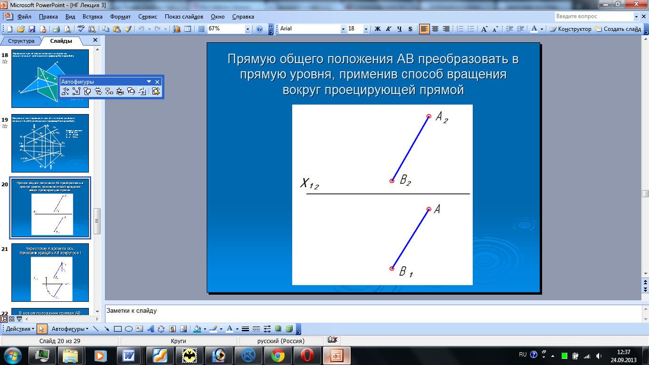Select the Arrow drawing tool

(107, 329)
